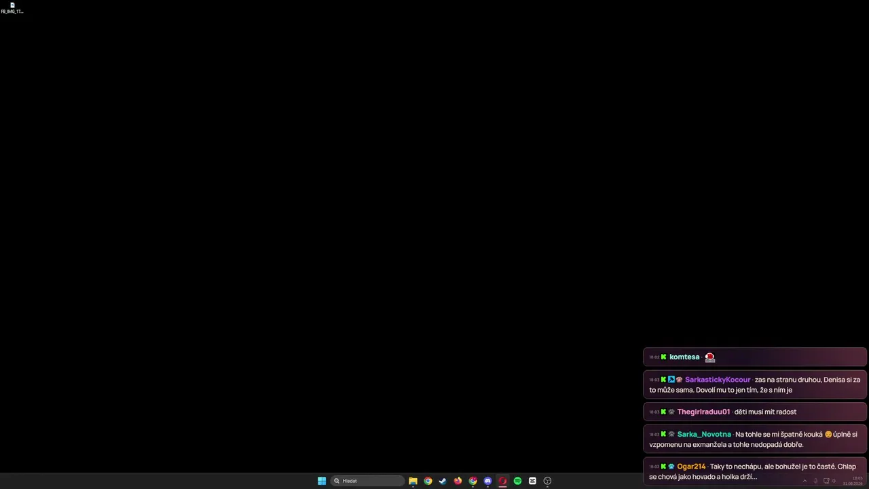Viewport: 869px width, 489px height.
Task: Open CapCut from the taskbar
Action: click(x=532, y=481)
